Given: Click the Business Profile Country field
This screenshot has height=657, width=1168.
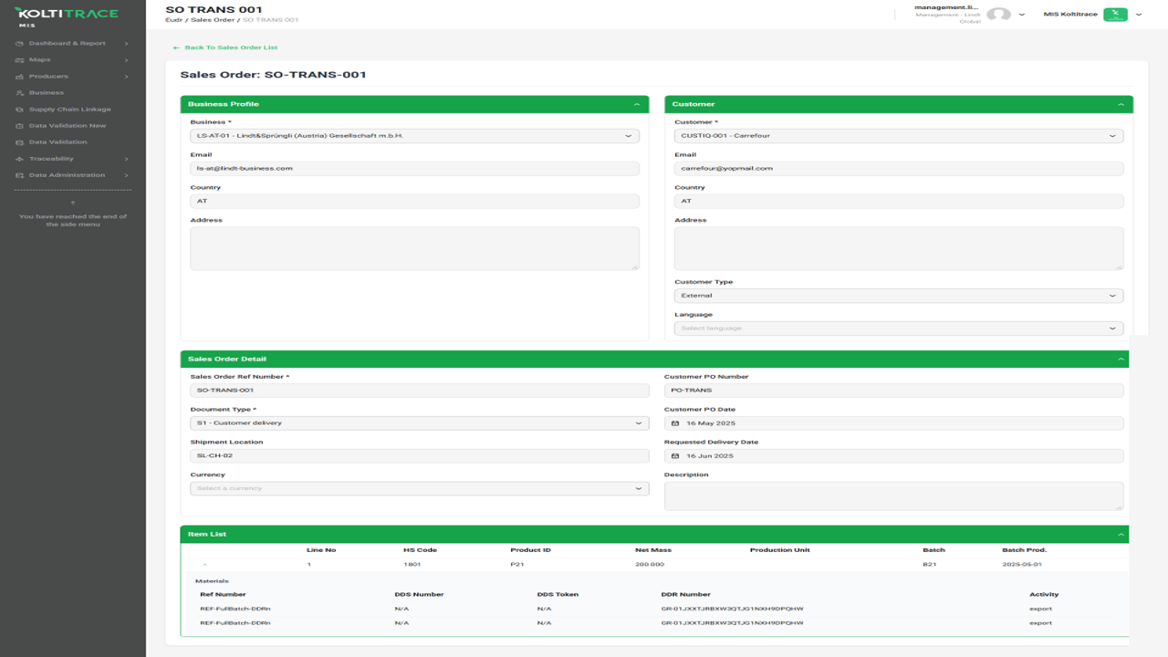Looking at the screenshot, I should tap(414, 202).
